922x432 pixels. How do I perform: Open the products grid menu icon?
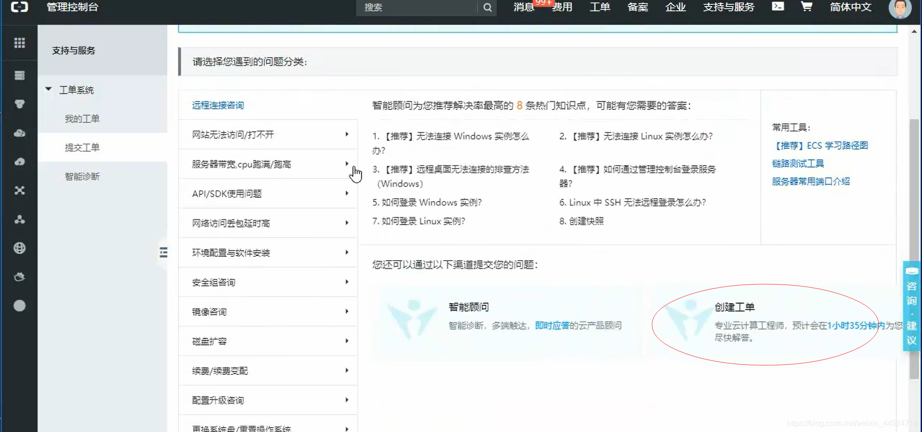coord(19,43)
